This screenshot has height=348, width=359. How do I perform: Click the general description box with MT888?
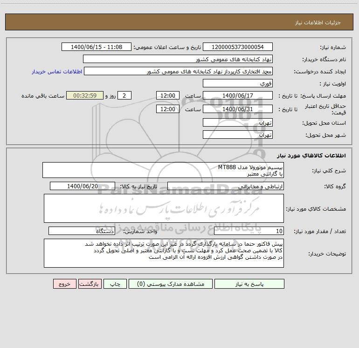(163, 170)
